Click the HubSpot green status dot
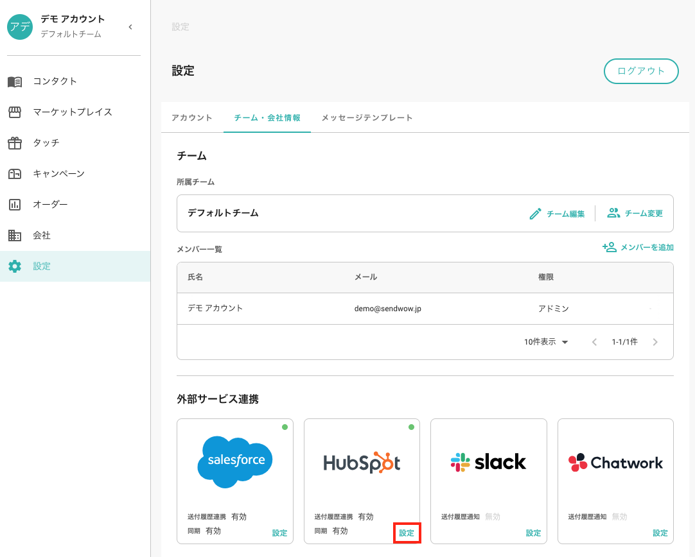This screenshot has width=695, height=557. pos(411,427)
